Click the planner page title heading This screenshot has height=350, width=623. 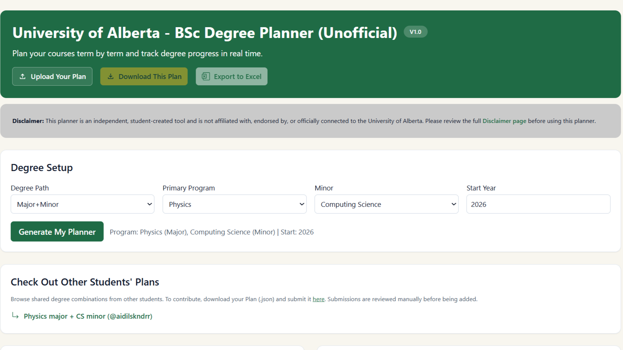205,33
